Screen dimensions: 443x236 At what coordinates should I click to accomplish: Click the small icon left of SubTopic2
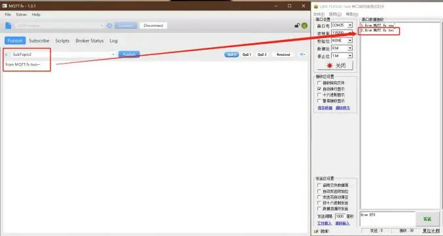[x=6, y=54]
